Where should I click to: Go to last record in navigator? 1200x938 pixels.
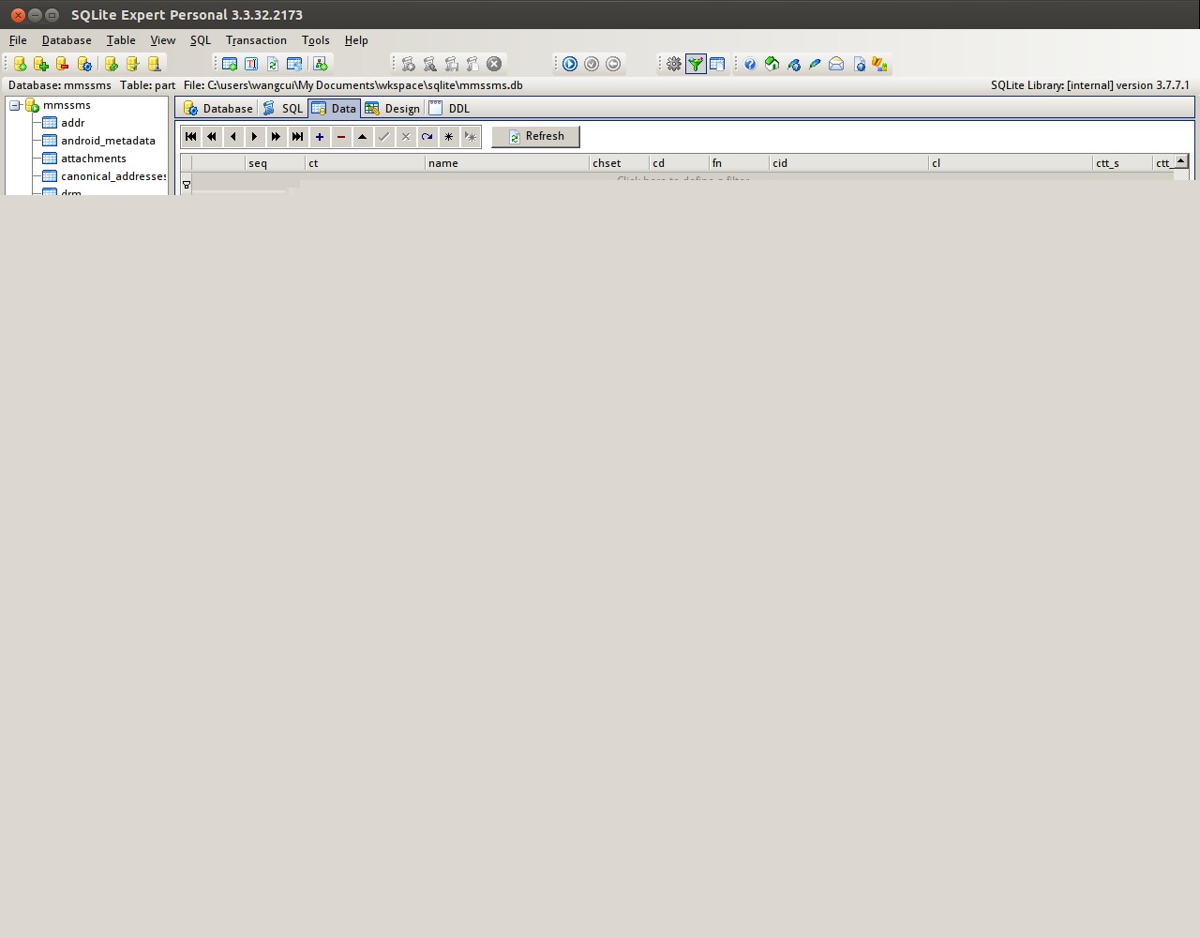click(x=298, y=137)
